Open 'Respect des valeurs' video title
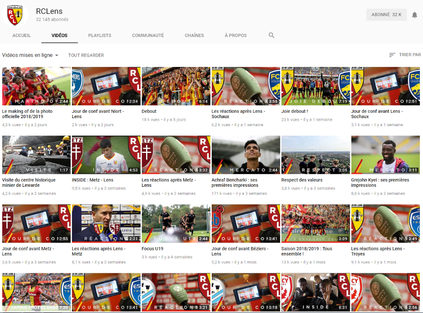This screenshot has width=423, height=313. coord(302,180)
